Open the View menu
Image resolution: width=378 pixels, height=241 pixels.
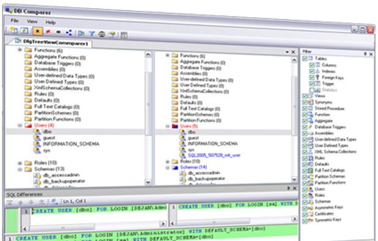32,21
